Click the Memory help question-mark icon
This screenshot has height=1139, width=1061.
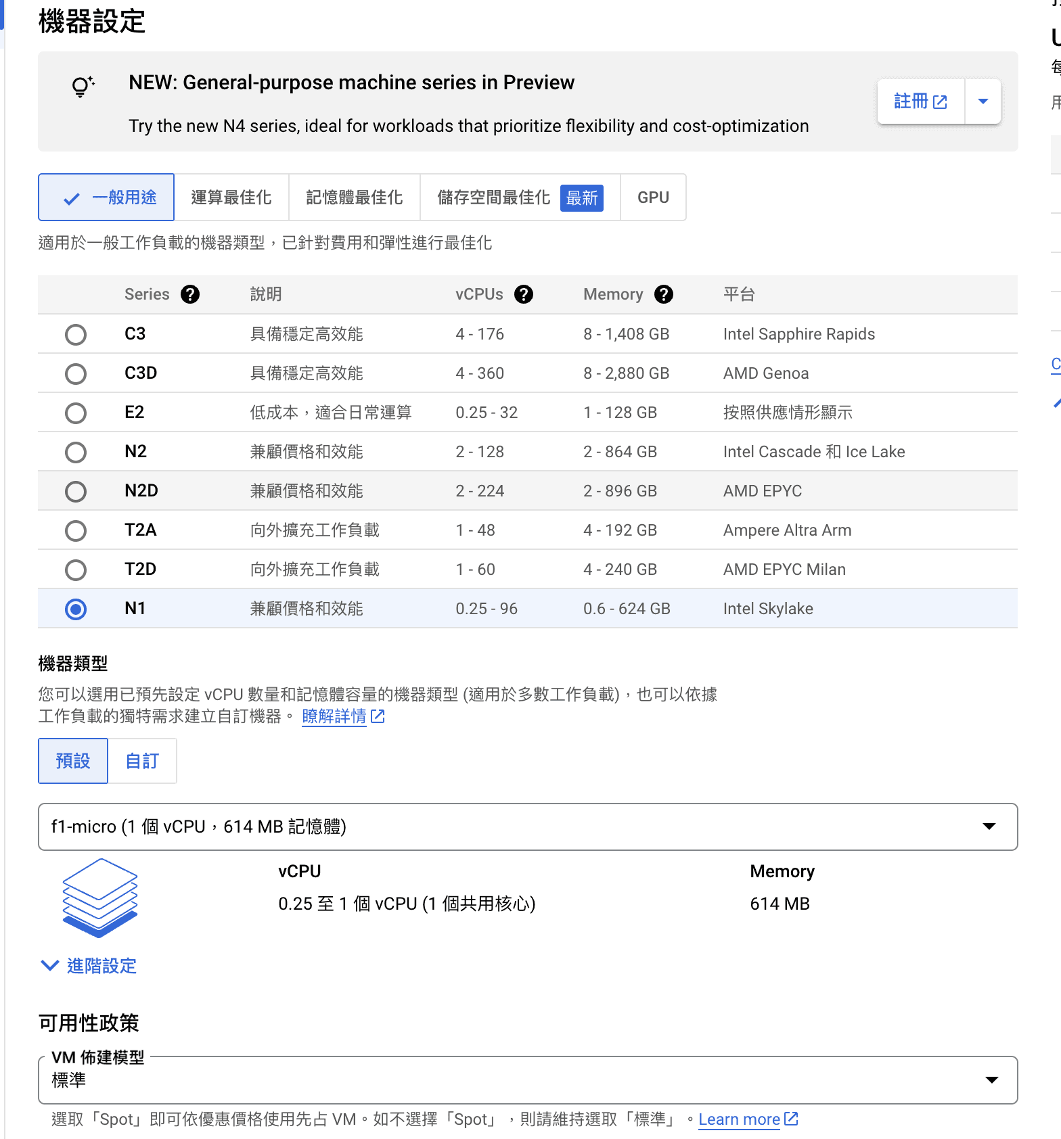pos(664,294)
